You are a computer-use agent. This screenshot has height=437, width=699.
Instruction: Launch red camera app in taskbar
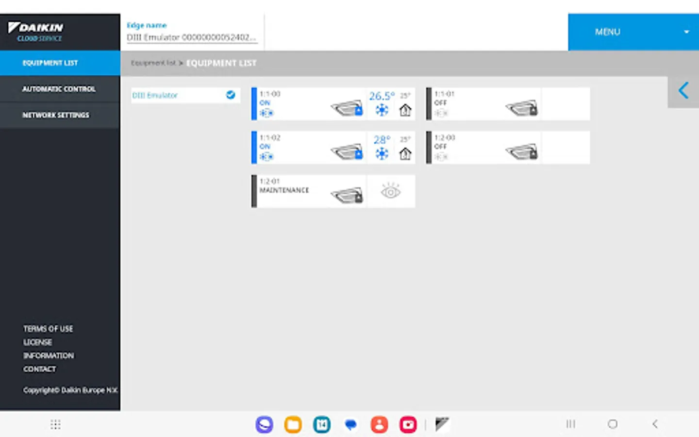408,425
